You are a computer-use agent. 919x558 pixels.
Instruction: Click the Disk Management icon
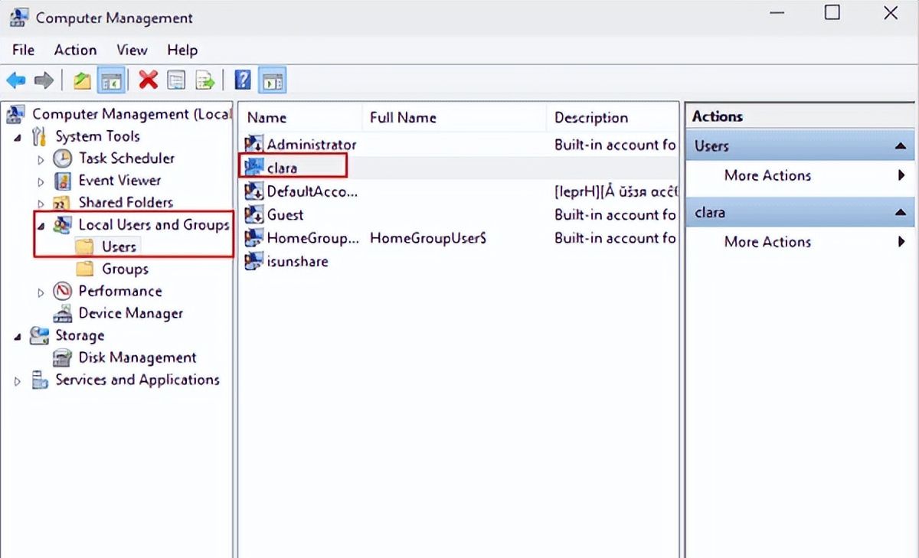click(62, 358)
